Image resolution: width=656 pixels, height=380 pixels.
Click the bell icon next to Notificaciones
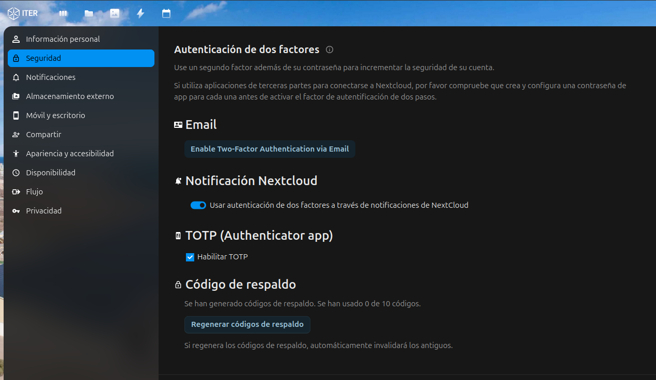[x=16, y=77]
